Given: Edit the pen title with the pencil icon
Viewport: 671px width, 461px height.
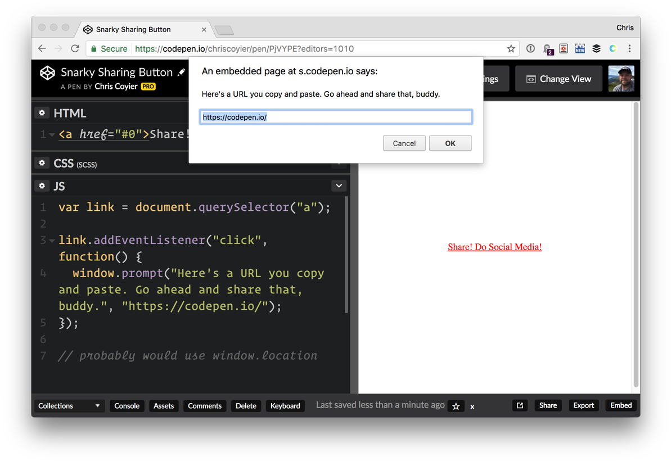Looking at the screenshot, I should [x=182, y=72].
